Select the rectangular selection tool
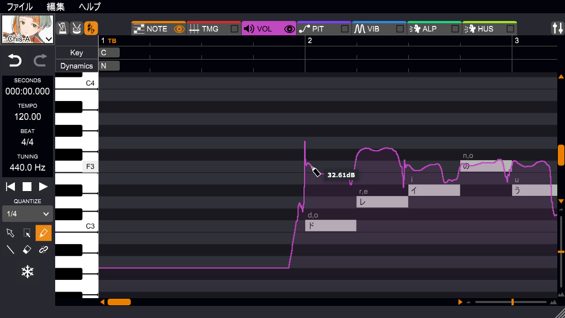Screen dimensions: 565x318 point(26,232)
